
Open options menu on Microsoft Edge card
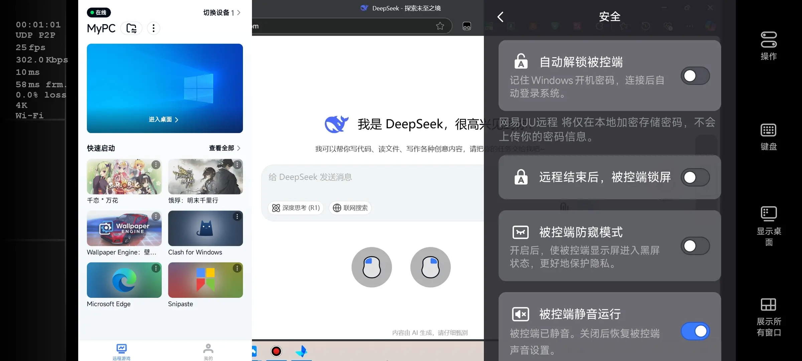(156, 268)
